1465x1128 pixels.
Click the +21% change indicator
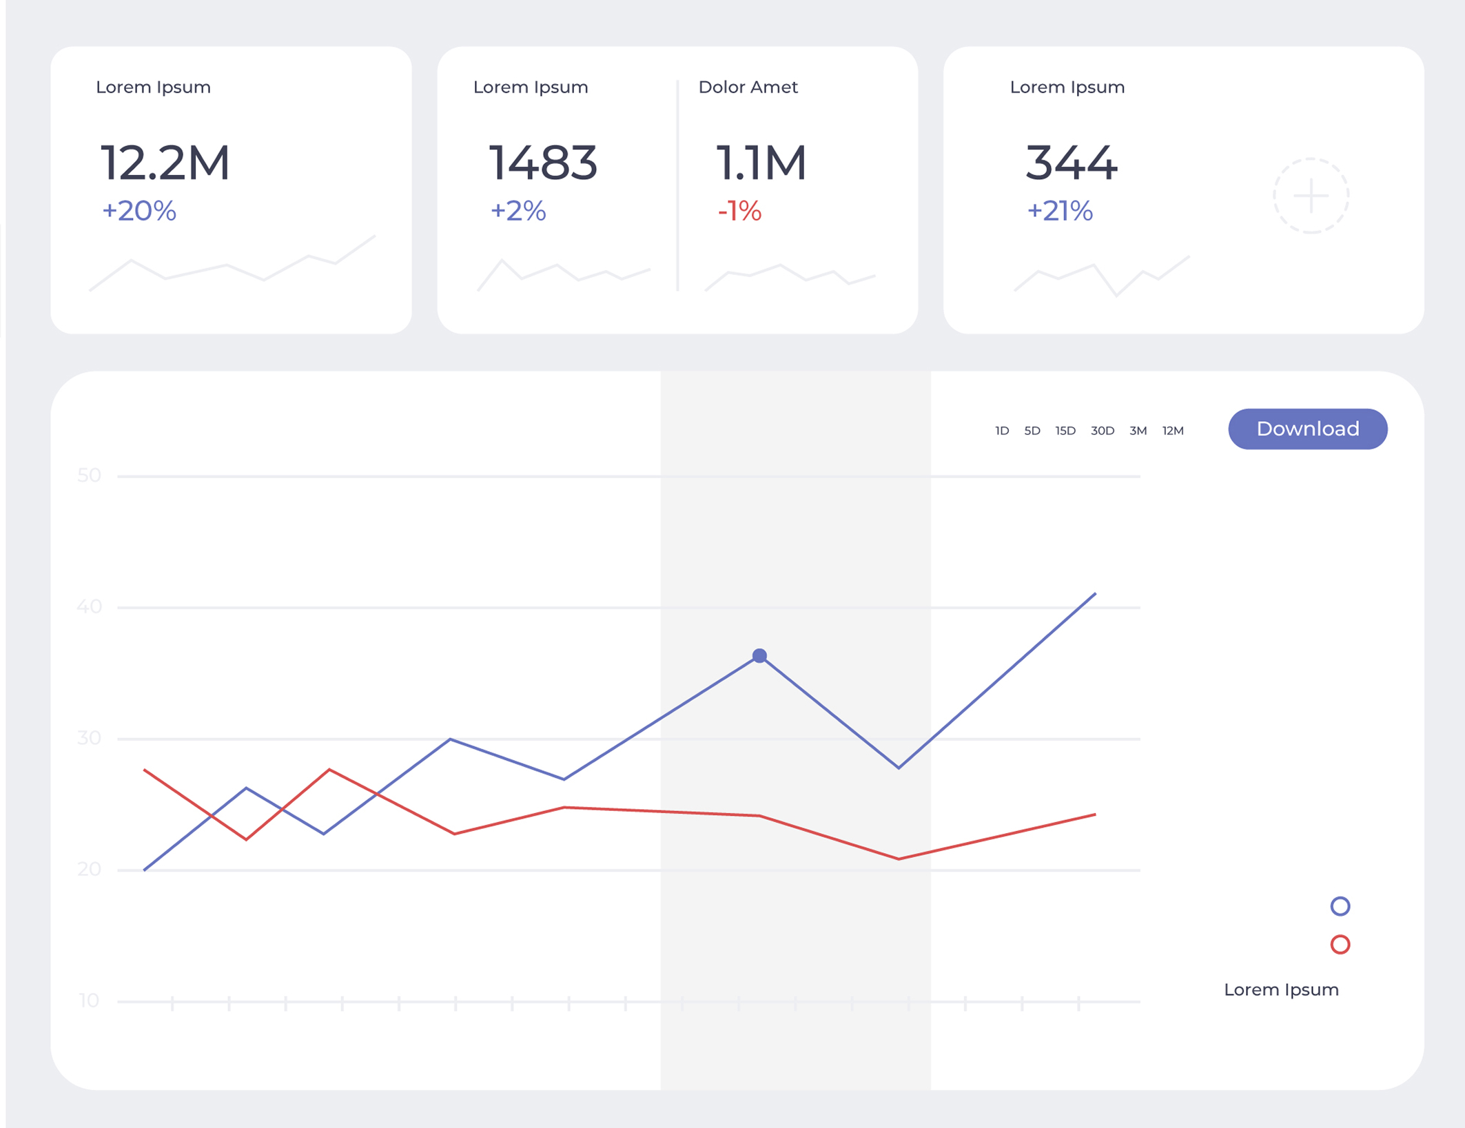1059,211
